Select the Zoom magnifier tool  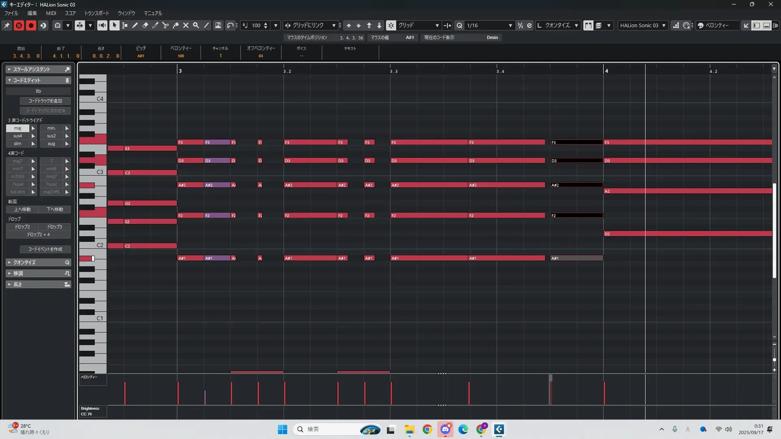coord(196,25)
